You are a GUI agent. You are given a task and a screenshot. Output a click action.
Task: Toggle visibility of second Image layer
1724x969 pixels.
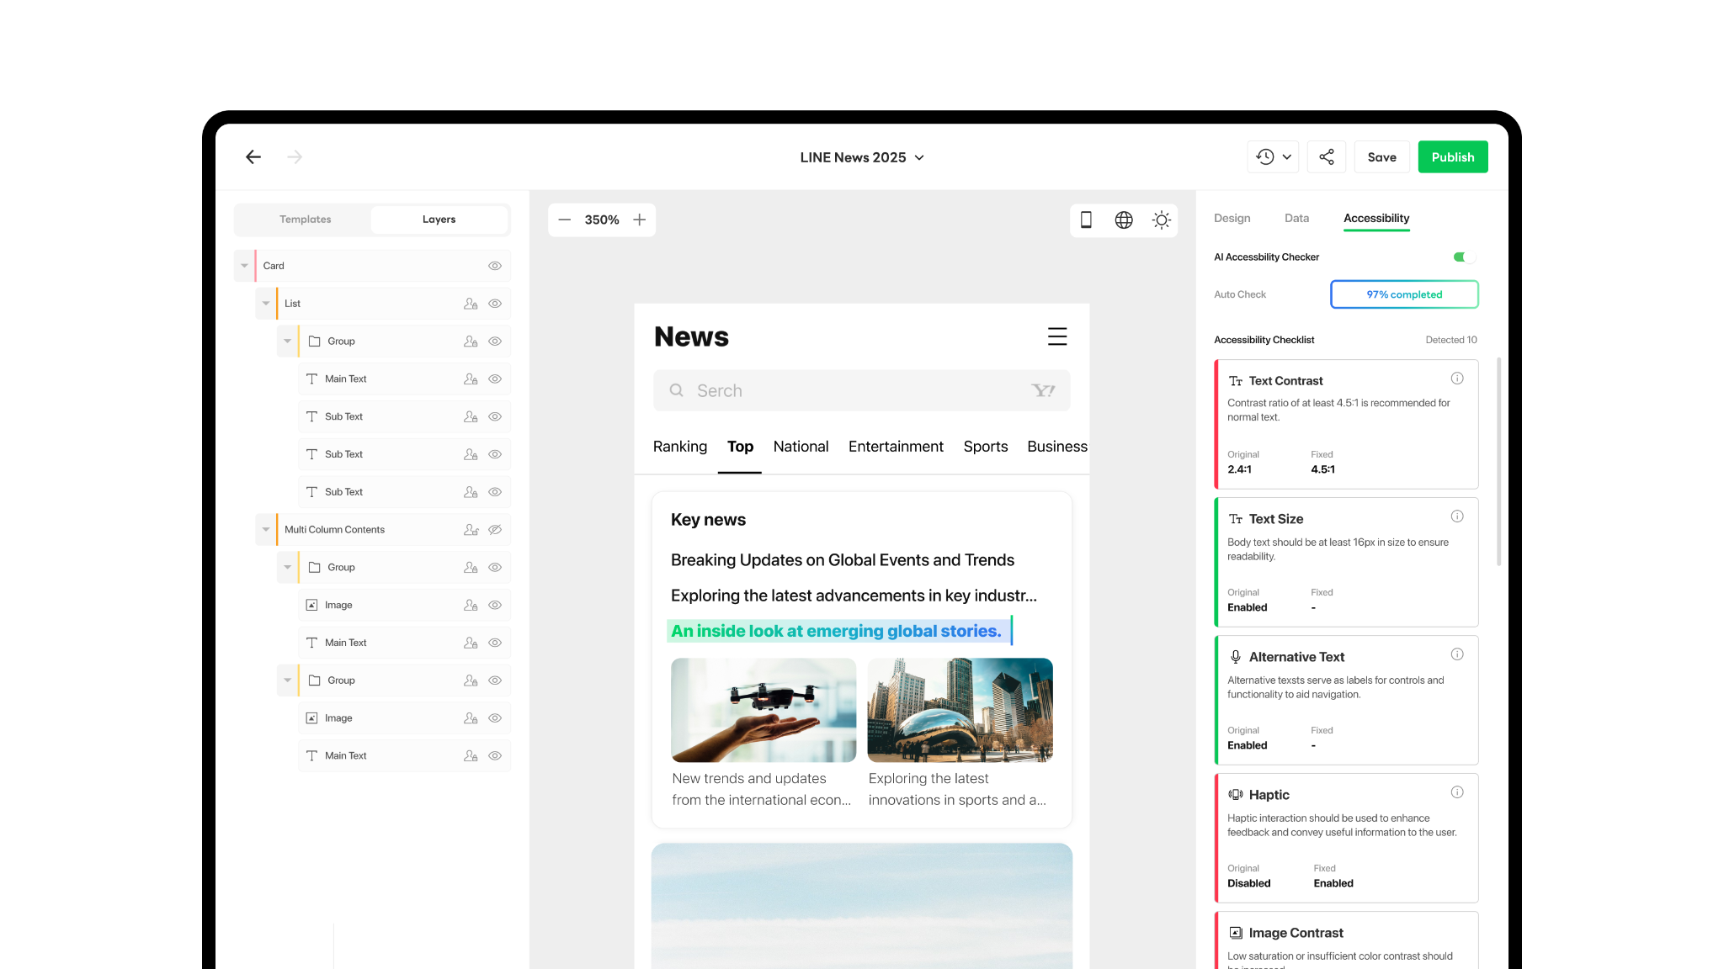point(495,718)
